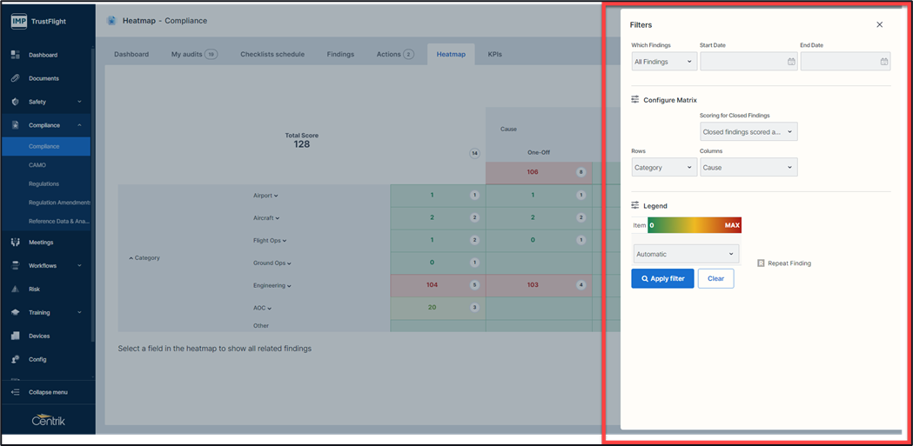This screenshot has width=913, height=446.
Task: Open the Start Date calendar icon
Action: (x=791, y=62)
